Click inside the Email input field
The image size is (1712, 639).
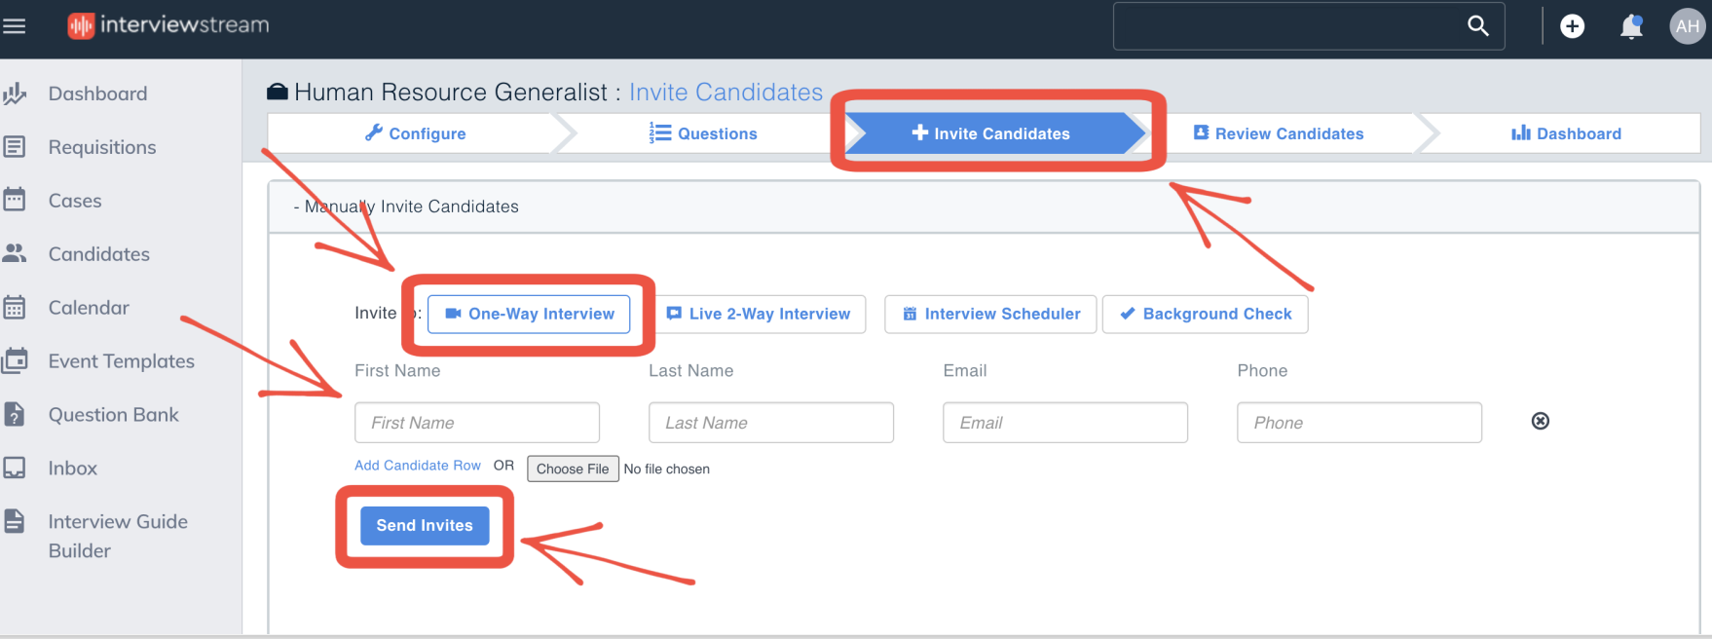(1064, 422)
